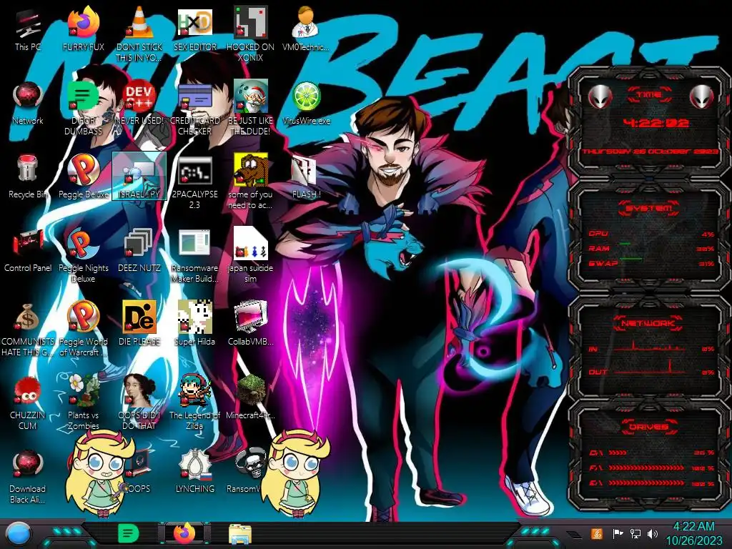The image size is (732, 549).
Task: Select the CollabVMB... monitor shortcut
Action: point(251,324)
